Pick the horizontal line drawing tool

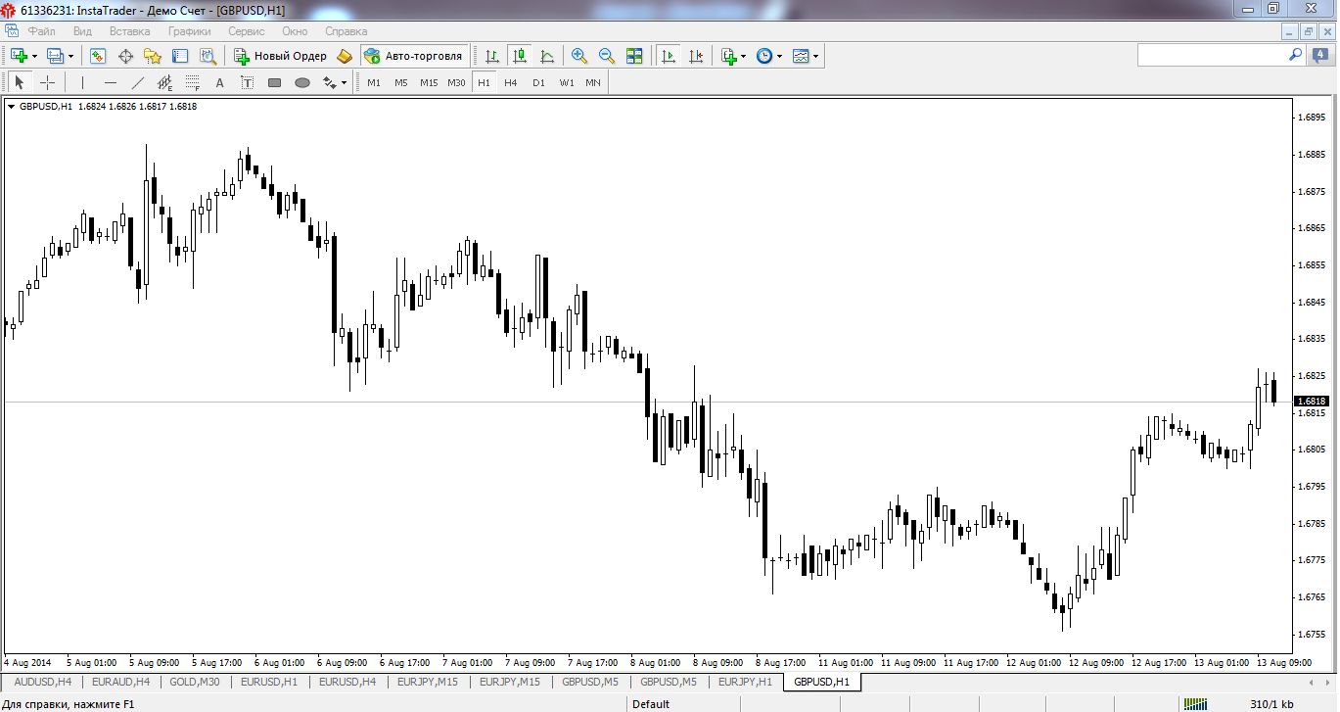click(111, 83)
